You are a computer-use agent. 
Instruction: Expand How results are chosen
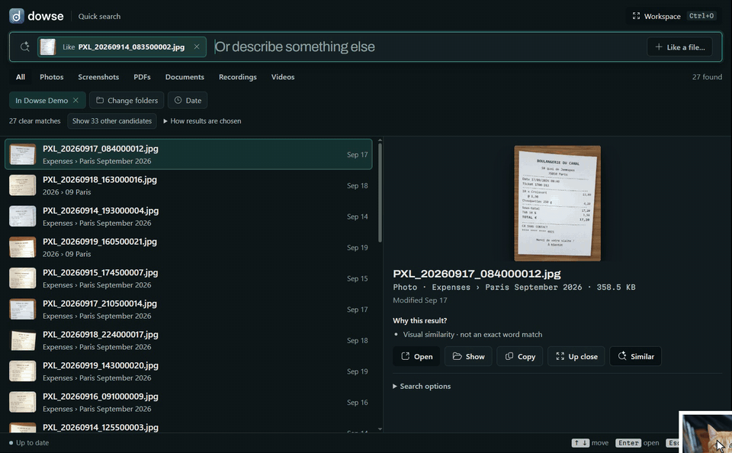202,121
